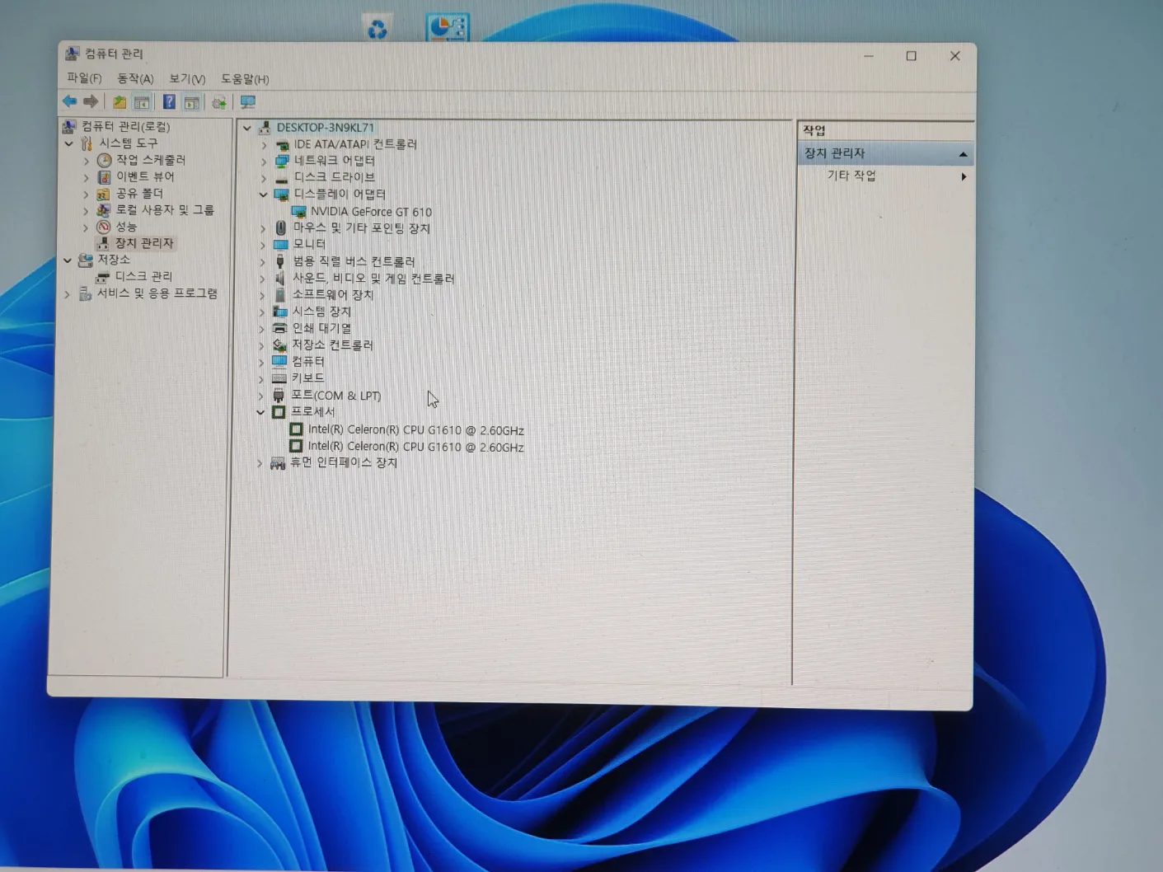Expand 서비스 및 응용 프로그램 node
The height and width of the screenshot is (872, 1163).
click(x=68, y=293)
